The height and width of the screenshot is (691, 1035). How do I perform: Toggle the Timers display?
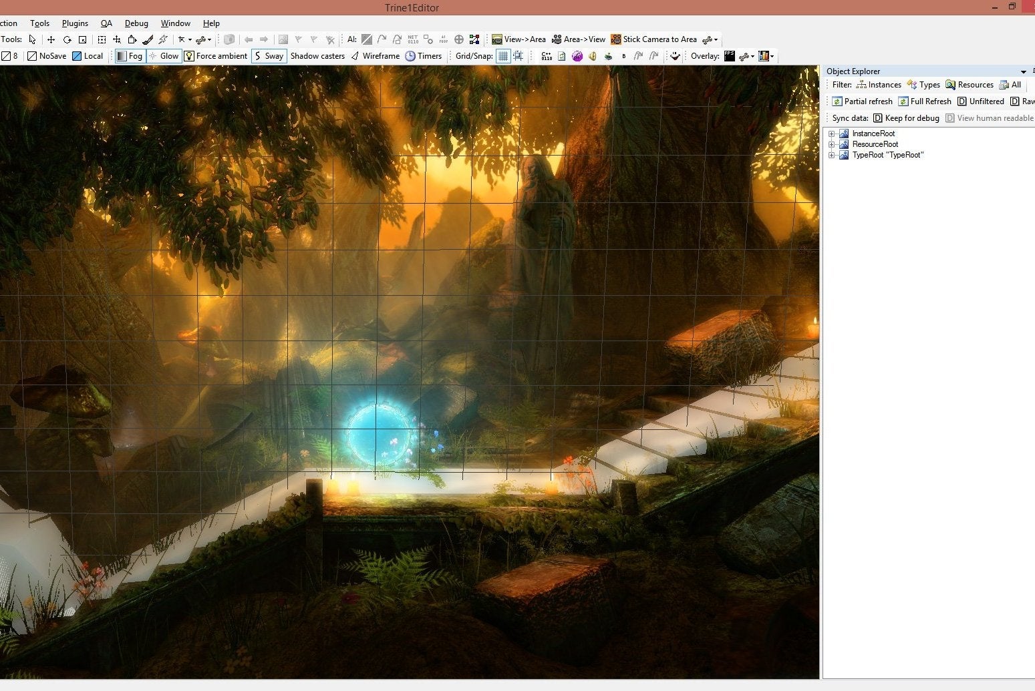(x=424, y=56)
